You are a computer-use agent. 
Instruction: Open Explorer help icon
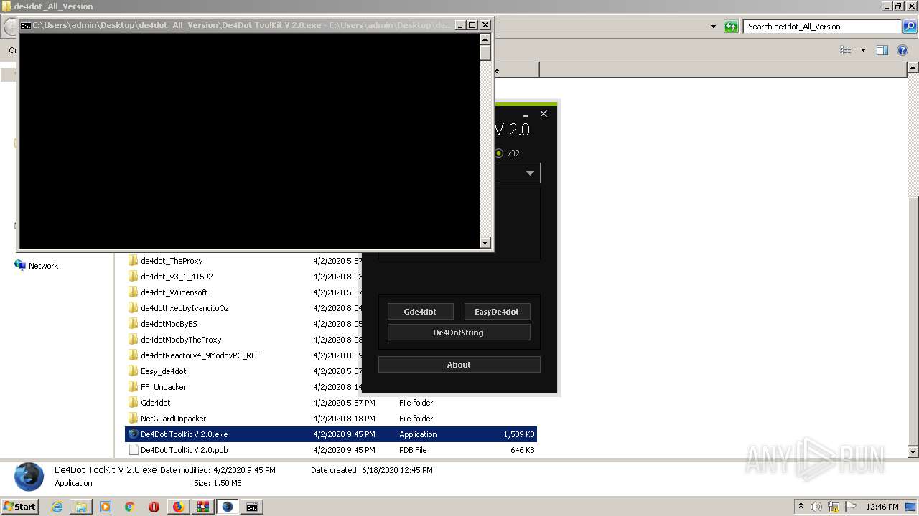coord(903,50)
